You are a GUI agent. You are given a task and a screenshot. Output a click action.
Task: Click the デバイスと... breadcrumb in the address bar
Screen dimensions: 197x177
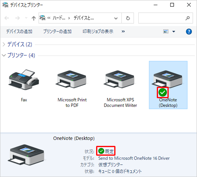(84, 18)
